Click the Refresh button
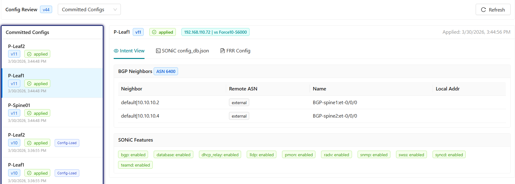The image size is (515, 184). pos(493,10)
